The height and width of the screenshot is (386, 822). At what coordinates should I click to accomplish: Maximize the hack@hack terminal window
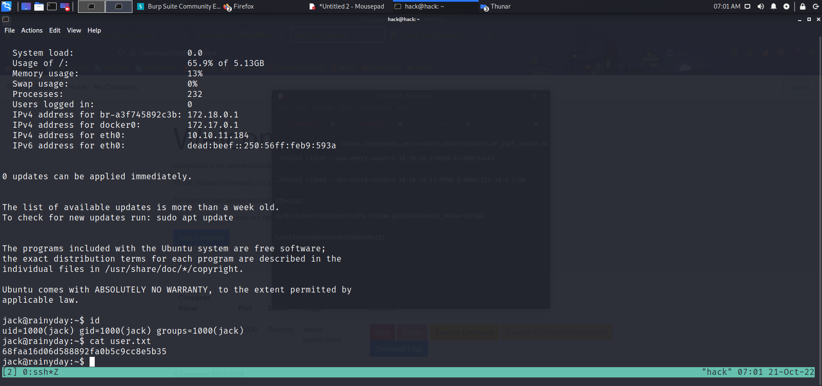pyautogui.click(x=809, y=19)
